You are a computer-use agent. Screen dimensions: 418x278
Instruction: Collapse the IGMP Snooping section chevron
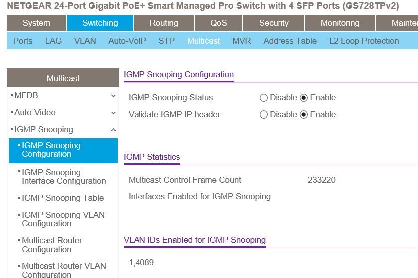113,130
